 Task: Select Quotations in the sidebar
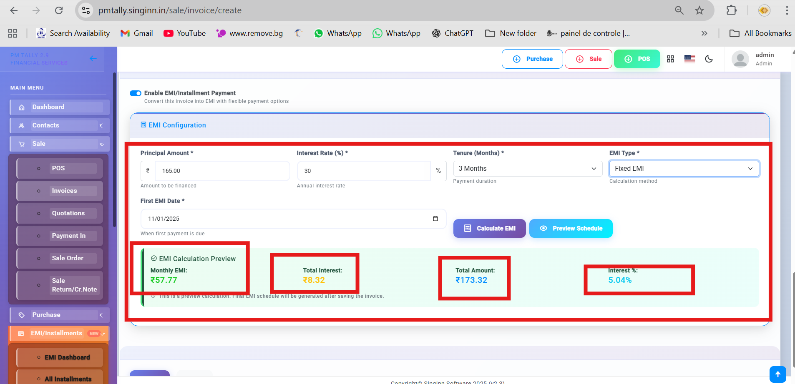(x=68, y=213)
